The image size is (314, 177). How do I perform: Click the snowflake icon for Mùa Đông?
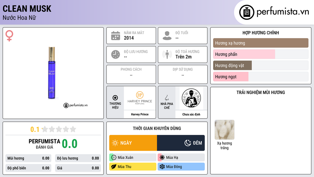tap(162, 167)
